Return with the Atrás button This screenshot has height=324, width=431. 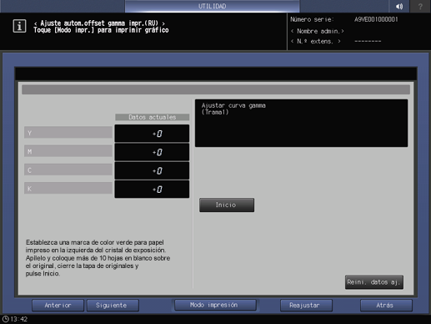click(x=386, y=306)
